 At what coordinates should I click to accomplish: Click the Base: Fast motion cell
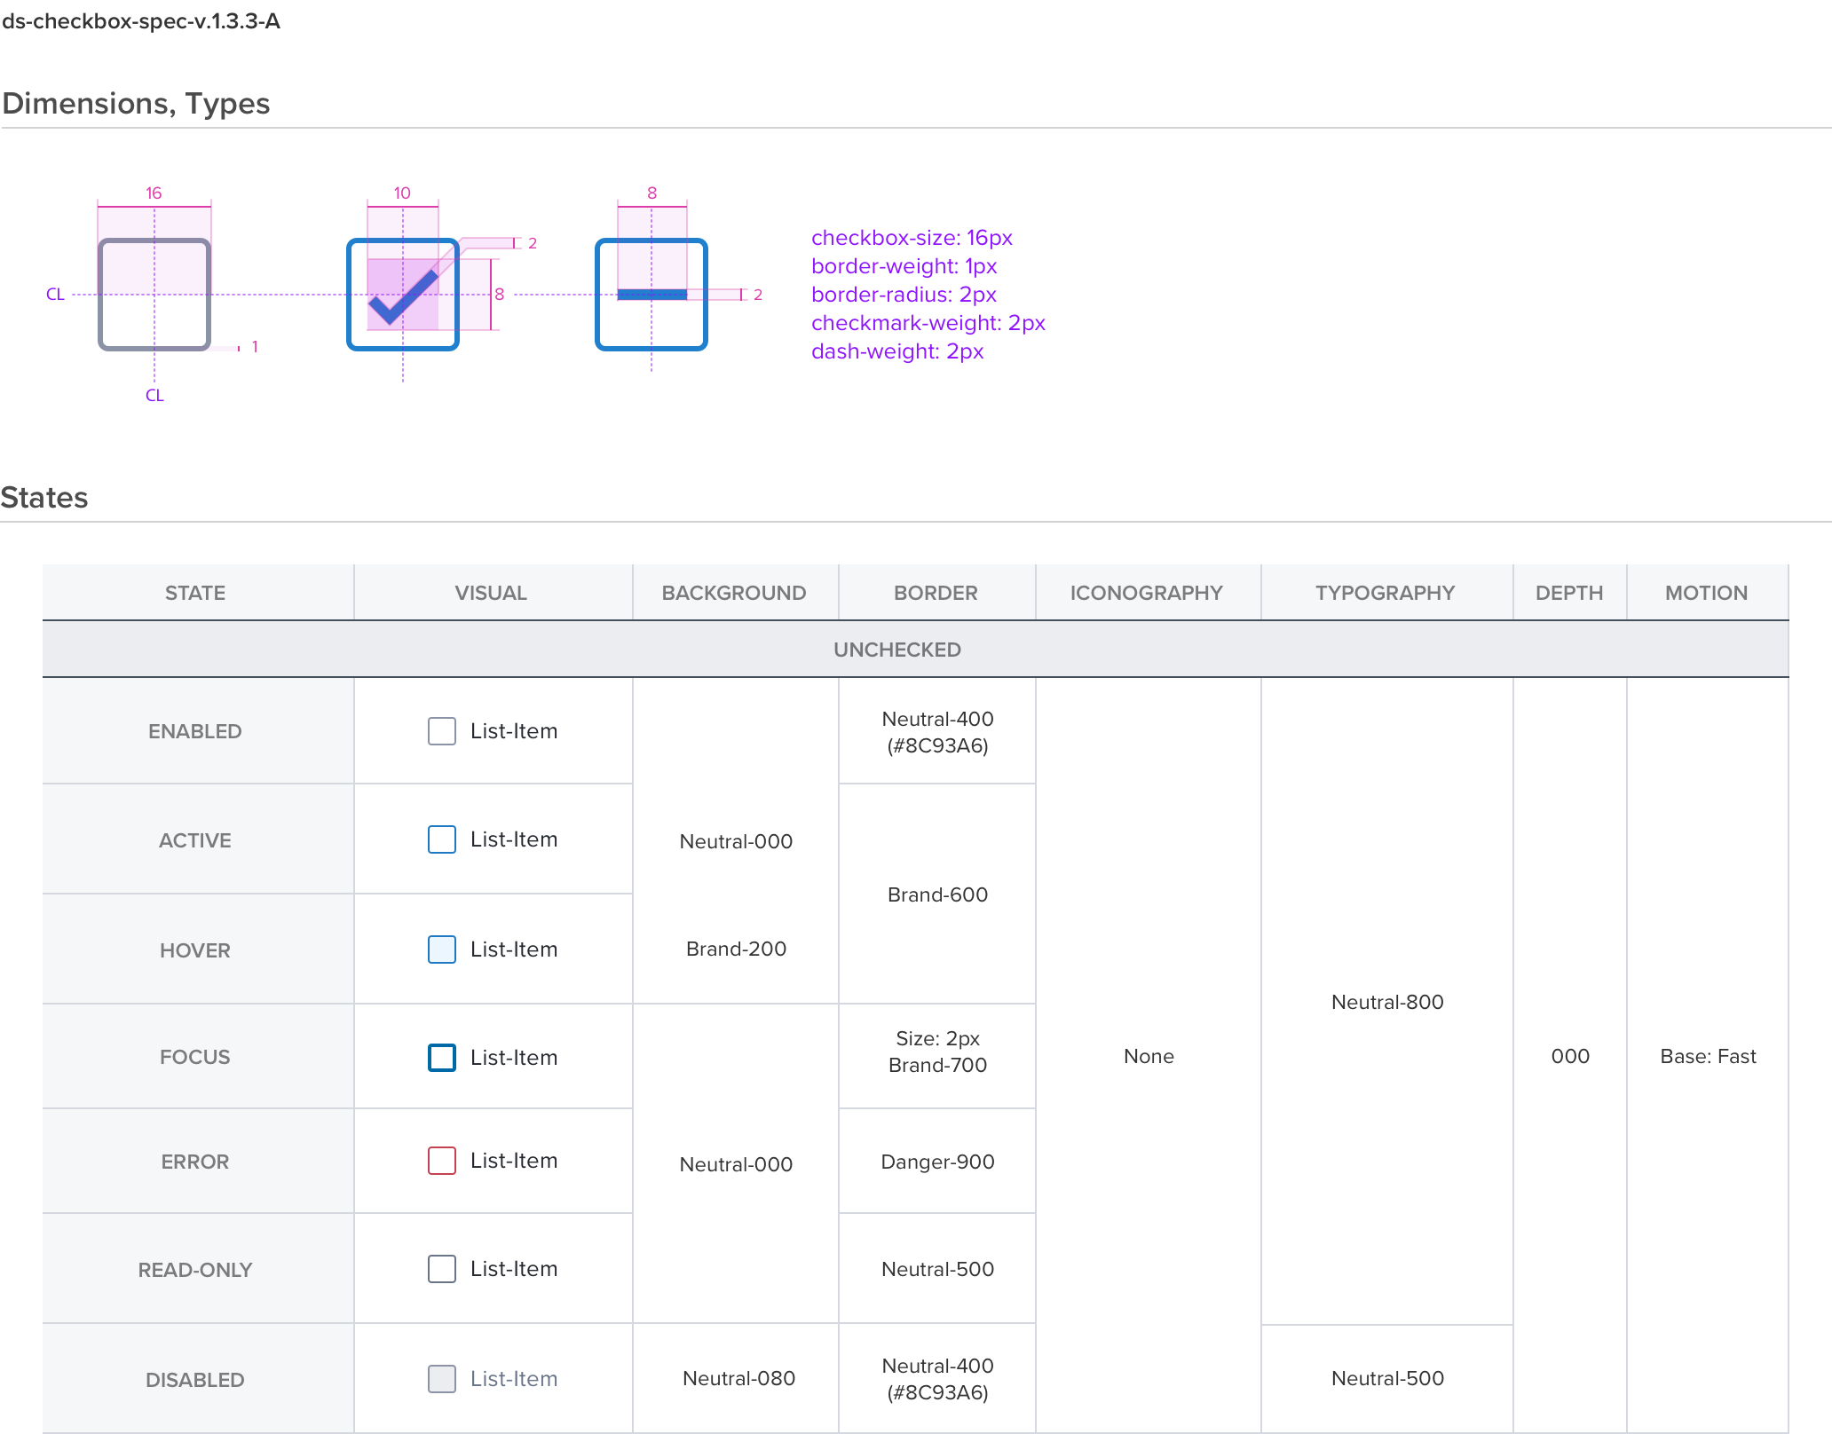[x=1708, y=1056]
